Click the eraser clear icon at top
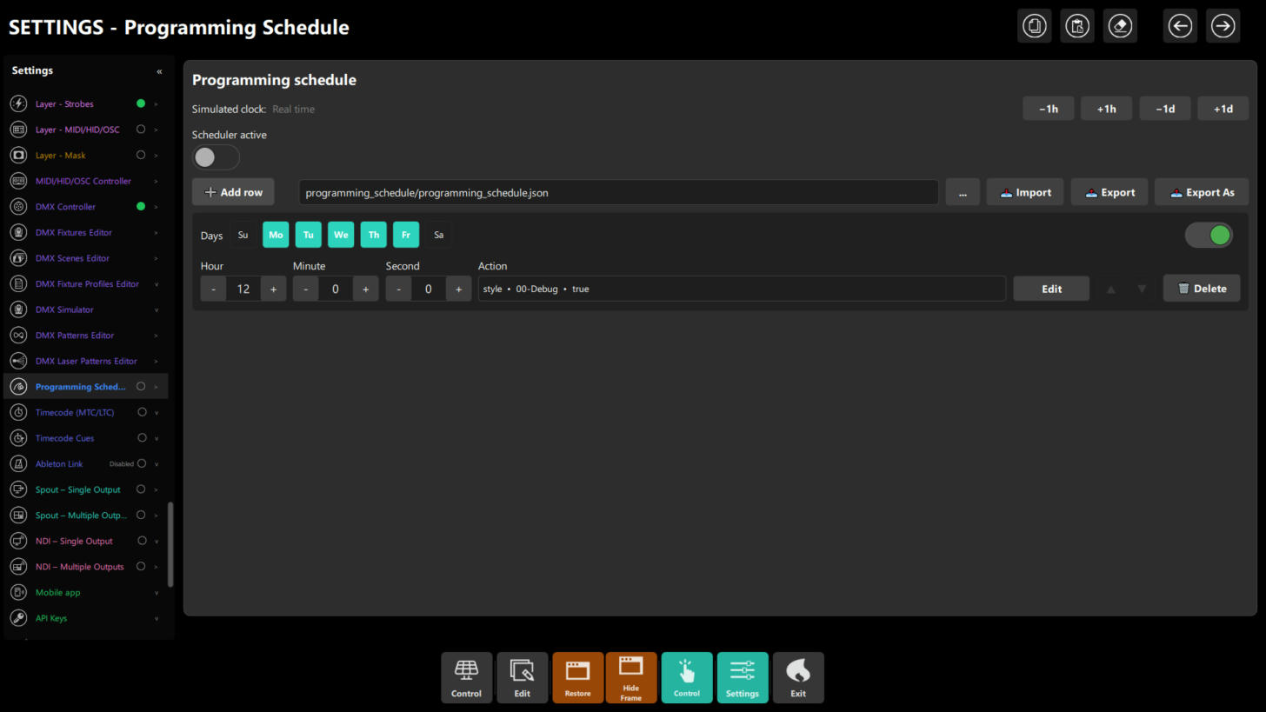Viewport: 1266px width, 712px height. click(1120, 26)
